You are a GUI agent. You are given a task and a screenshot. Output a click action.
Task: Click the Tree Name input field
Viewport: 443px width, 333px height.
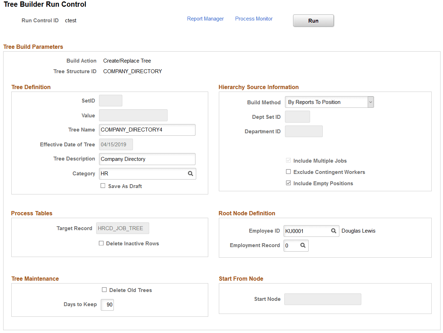pos(147,130)
